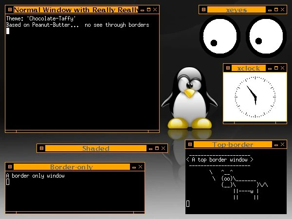
Task: Click the analog clock face in xclock
Action: coord(255,97)
